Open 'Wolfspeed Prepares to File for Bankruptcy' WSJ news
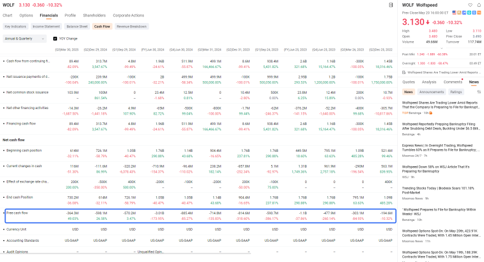Viewport: 484px width, 262px height. click(439, 212)
